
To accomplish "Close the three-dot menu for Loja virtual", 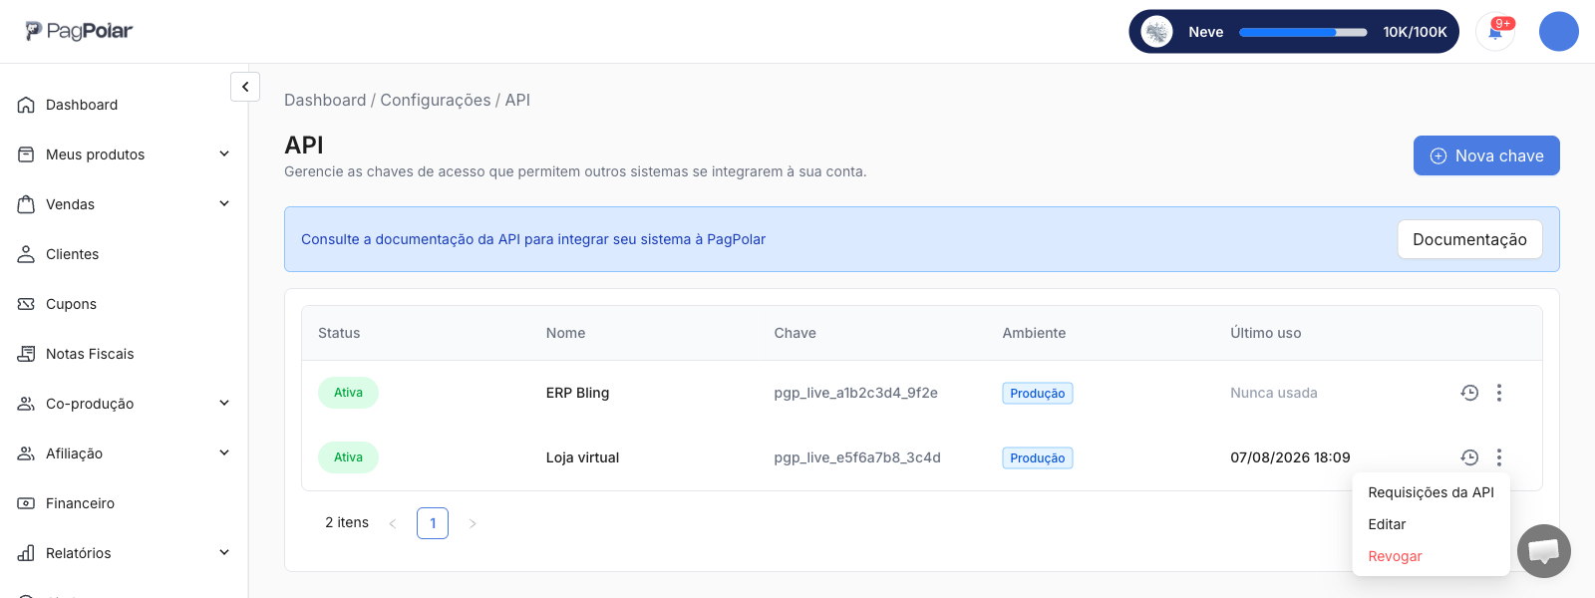I will point(1499,457).
